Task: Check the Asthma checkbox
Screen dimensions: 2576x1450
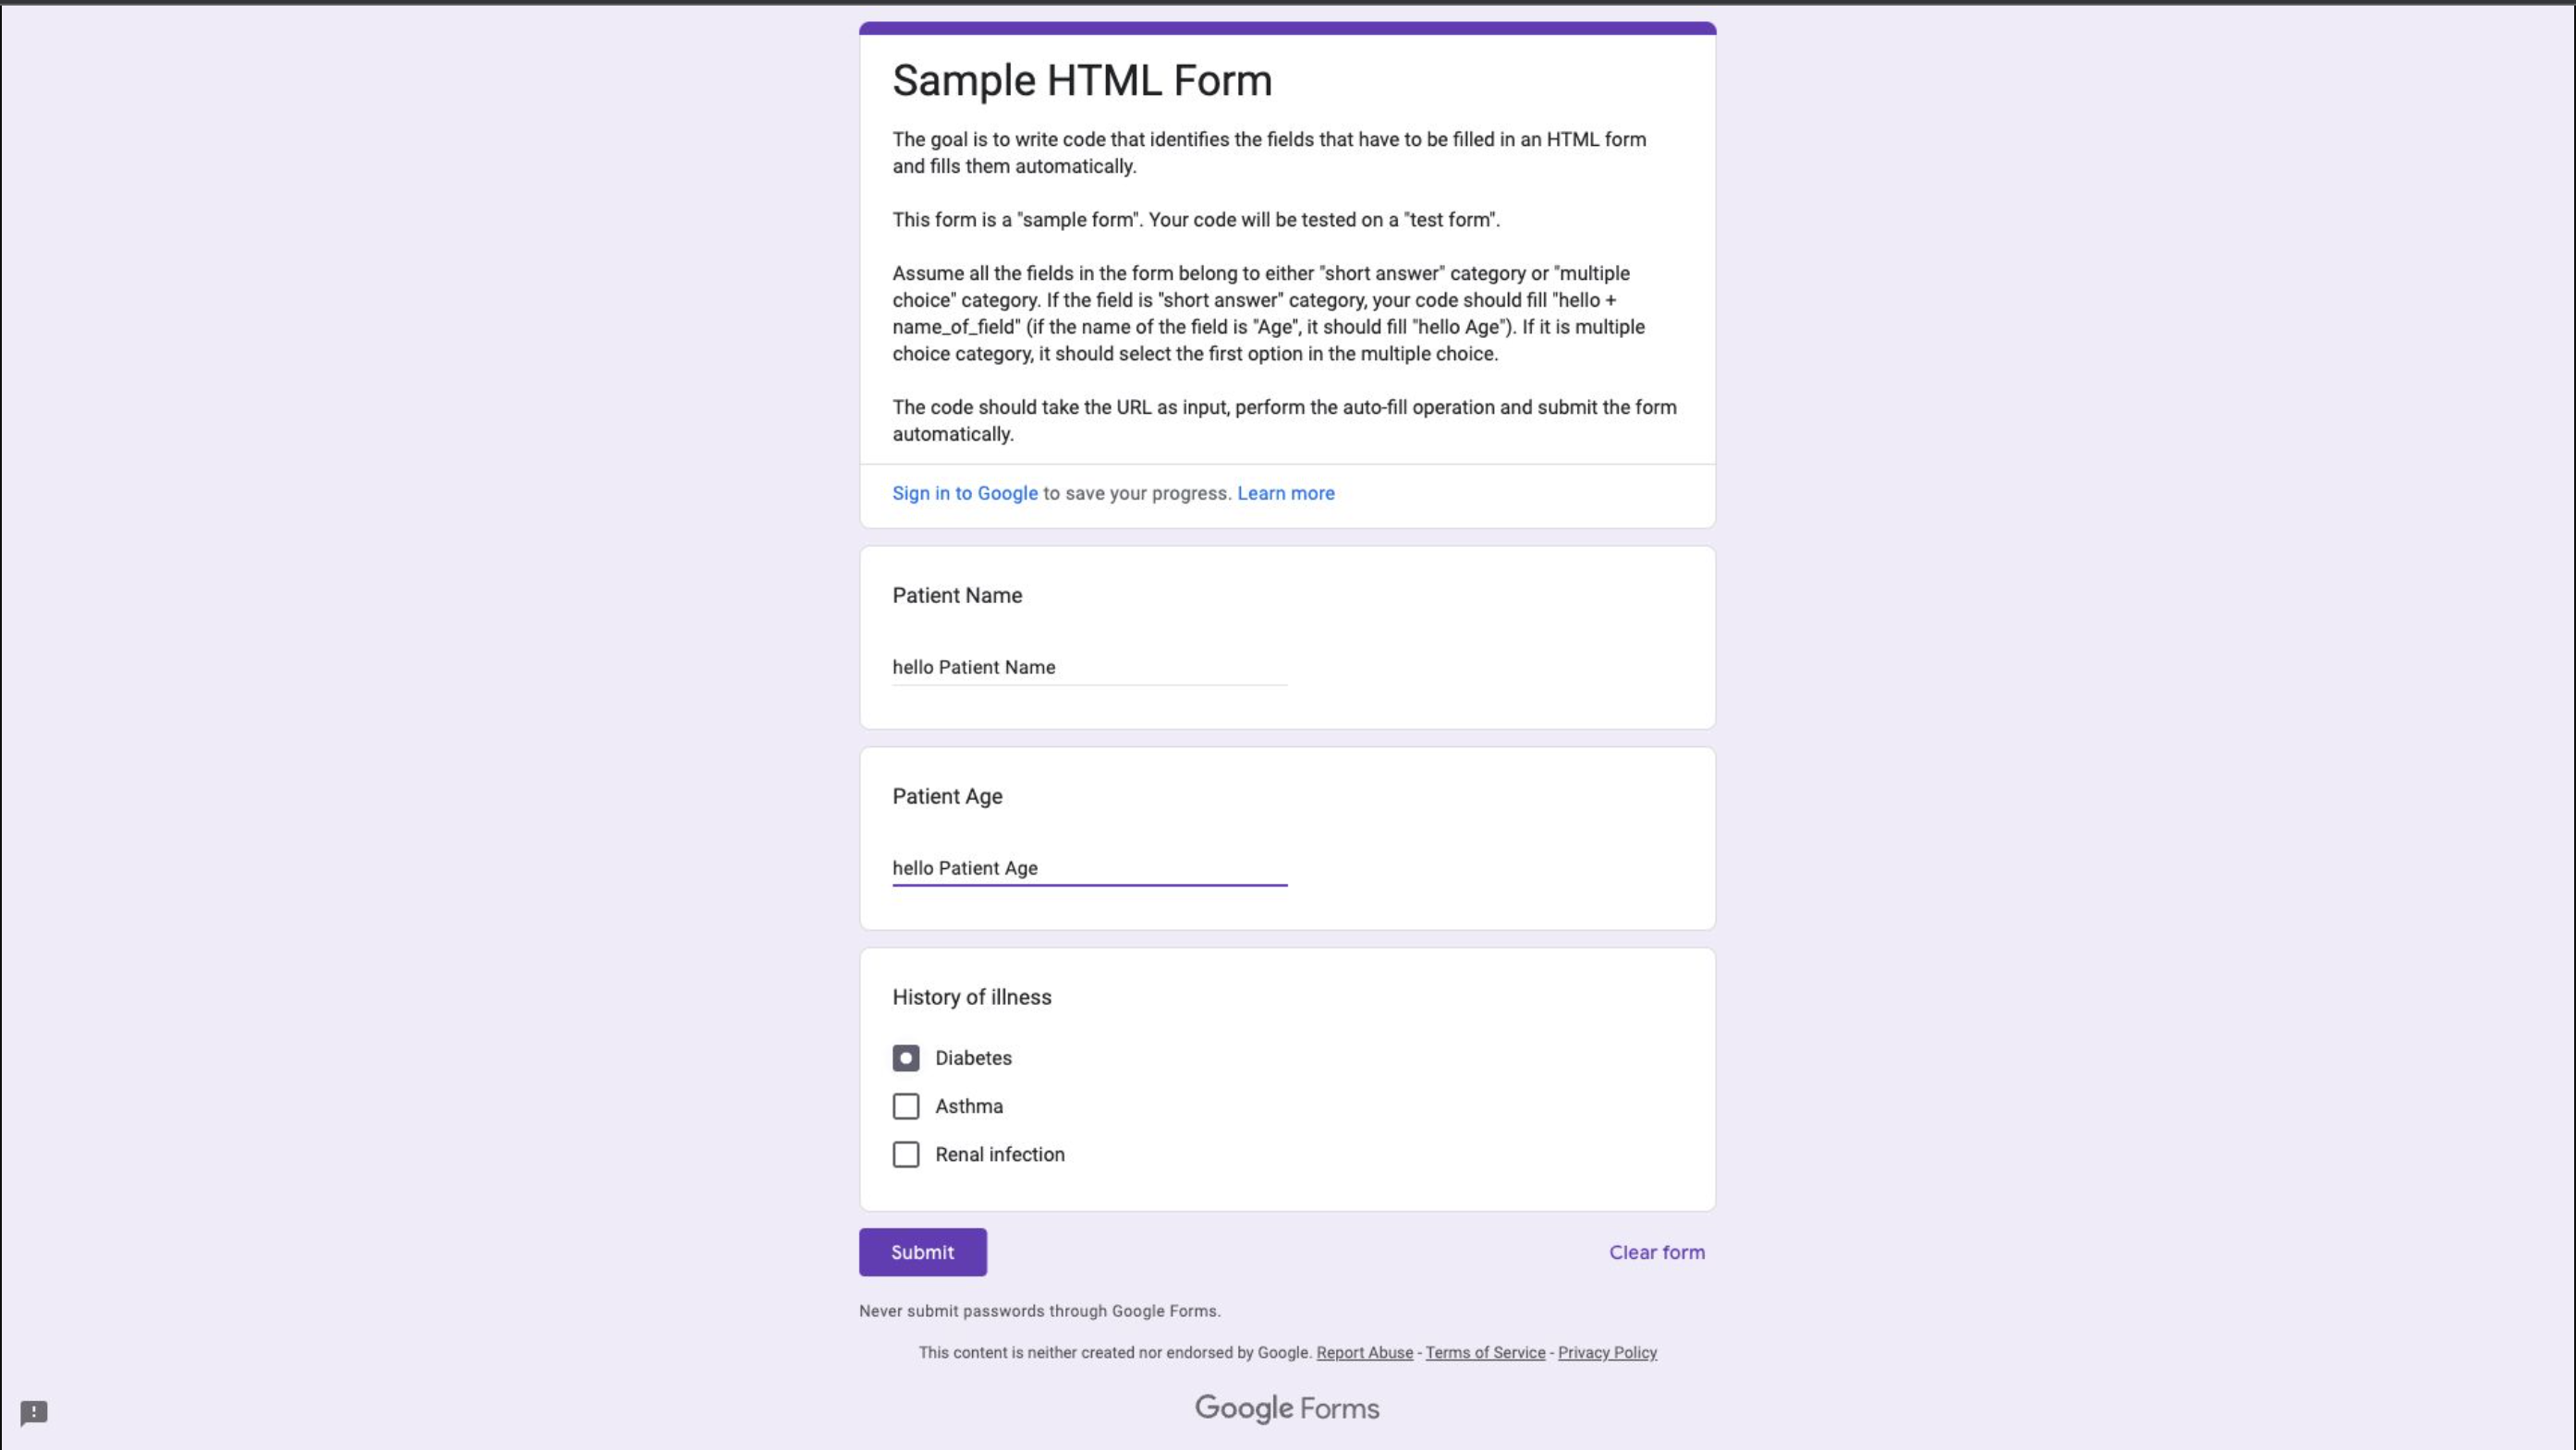Action: (x=905, y=1106)
